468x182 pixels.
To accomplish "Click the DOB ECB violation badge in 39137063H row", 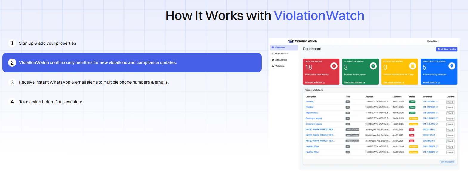I will (352, 141).
